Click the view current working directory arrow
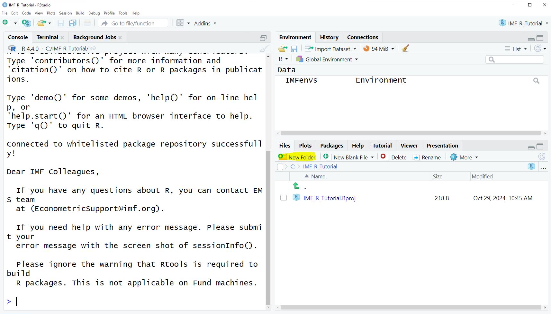 click(x=93, y=49)
